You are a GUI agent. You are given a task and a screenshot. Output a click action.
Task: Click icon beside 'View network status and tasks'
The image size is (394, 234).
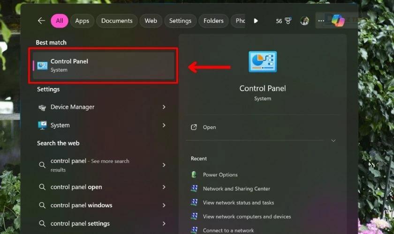tap(194, 202)
